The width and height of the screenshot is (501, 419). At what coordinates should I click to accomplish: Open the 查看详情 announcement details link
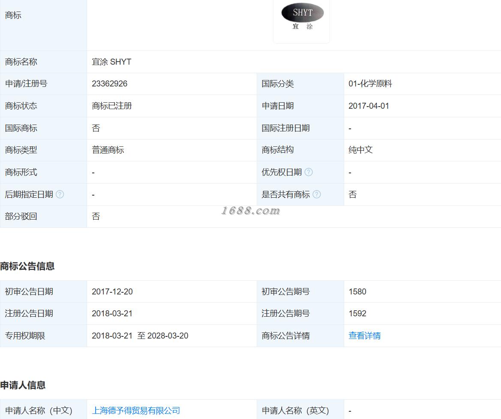tap(365, 336)
